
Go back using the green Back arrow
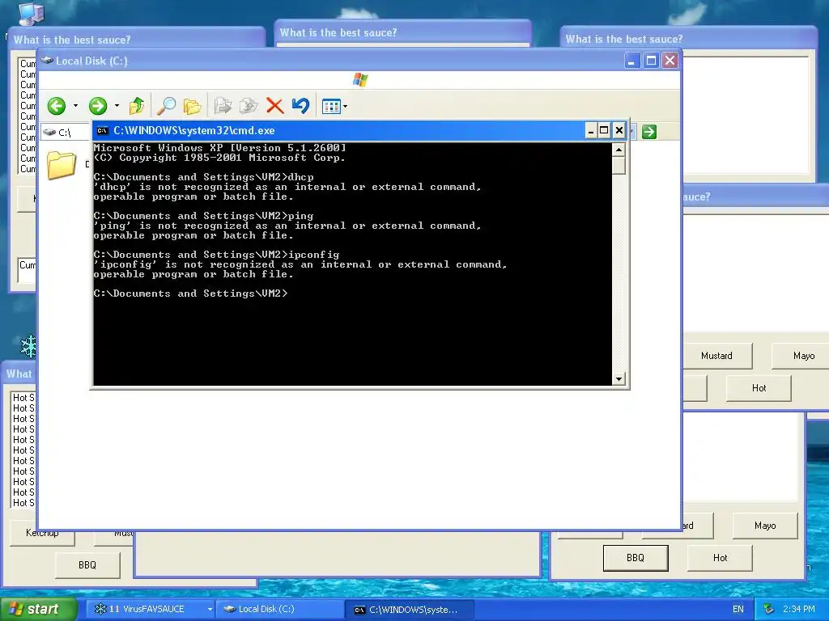click(57, 106)
